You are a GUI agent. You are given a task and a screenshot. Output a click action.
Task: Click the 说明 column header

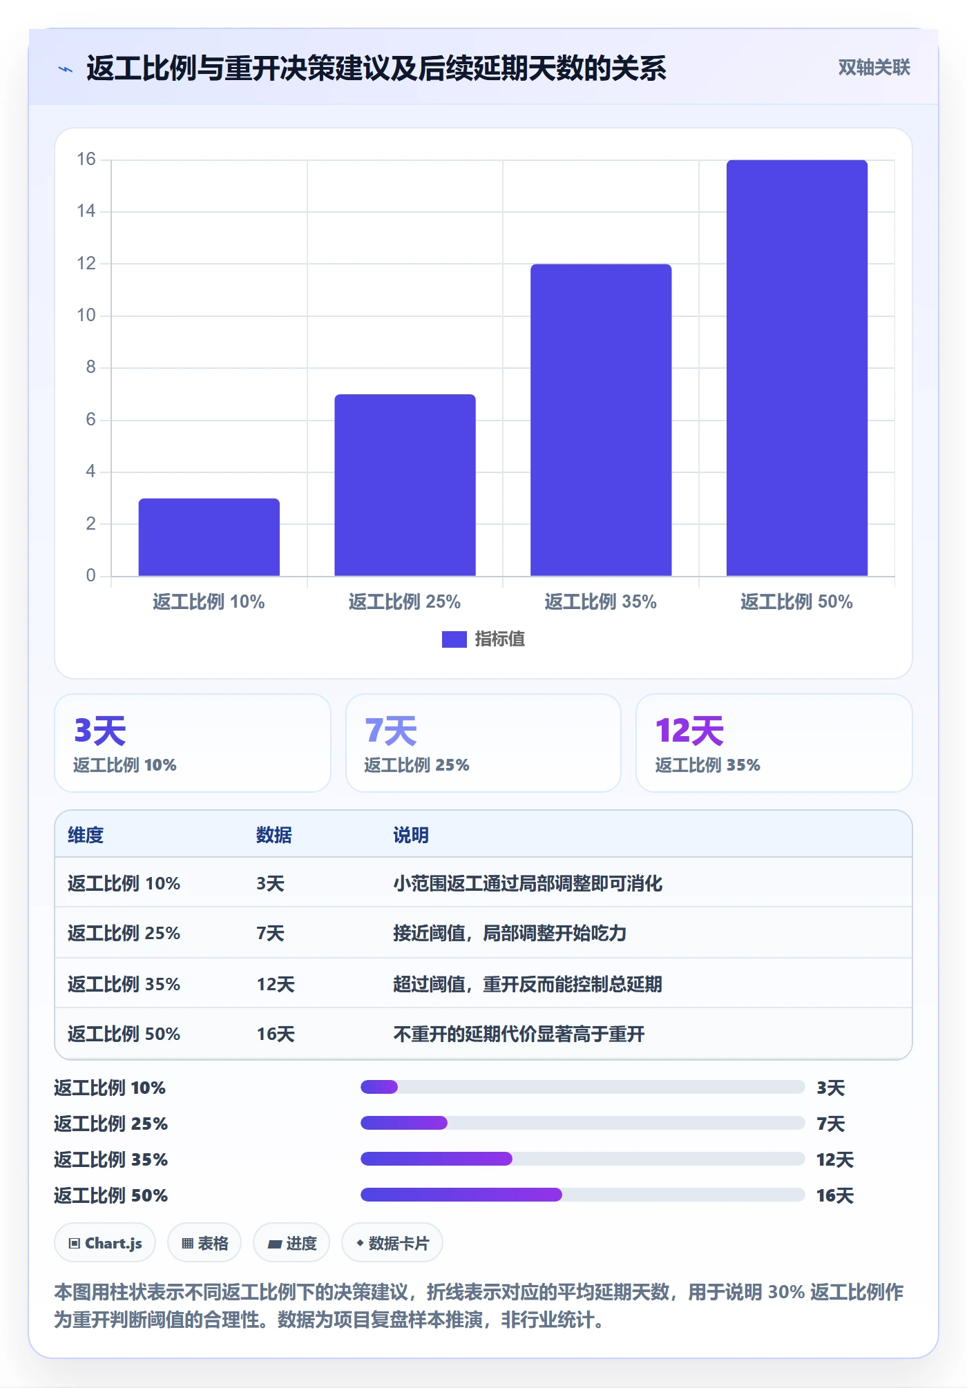pyautogui.click(x=411, y=835)
